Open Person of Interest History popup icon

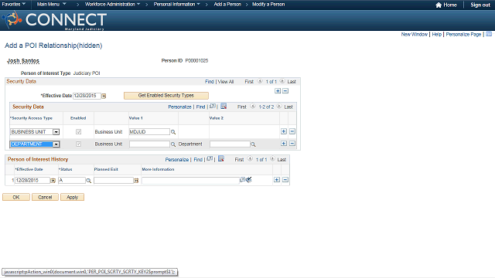point(210,159)
